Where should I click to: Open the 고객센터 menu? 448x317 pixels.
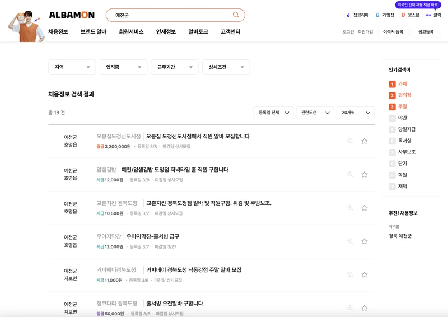coord(231,32)
